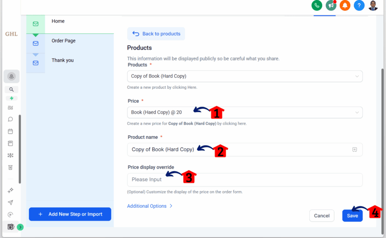Click the green phone dialer icon

pos(317,5)
